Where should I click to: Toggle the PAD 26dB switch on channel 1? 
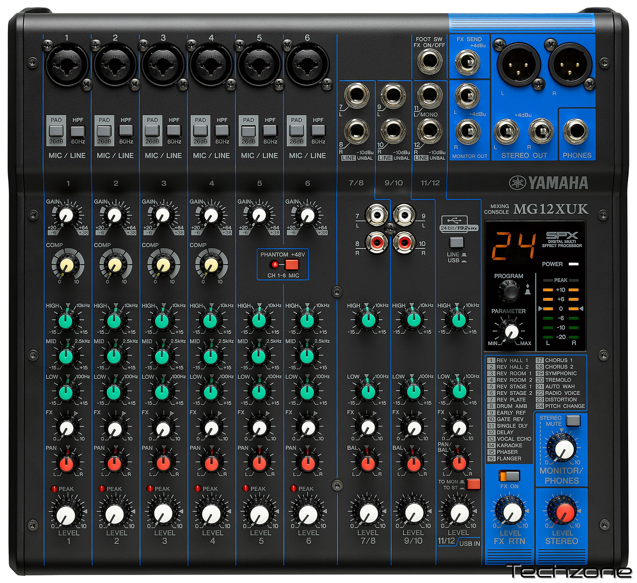56,131
